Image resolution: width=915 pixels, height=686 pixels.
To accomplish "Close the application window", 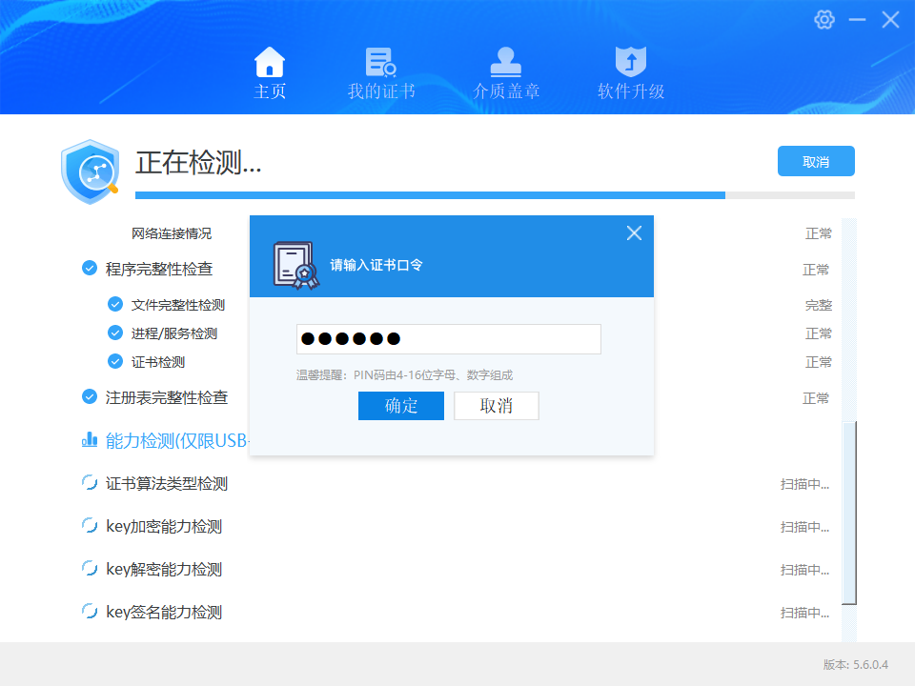I will pos(890,20).
